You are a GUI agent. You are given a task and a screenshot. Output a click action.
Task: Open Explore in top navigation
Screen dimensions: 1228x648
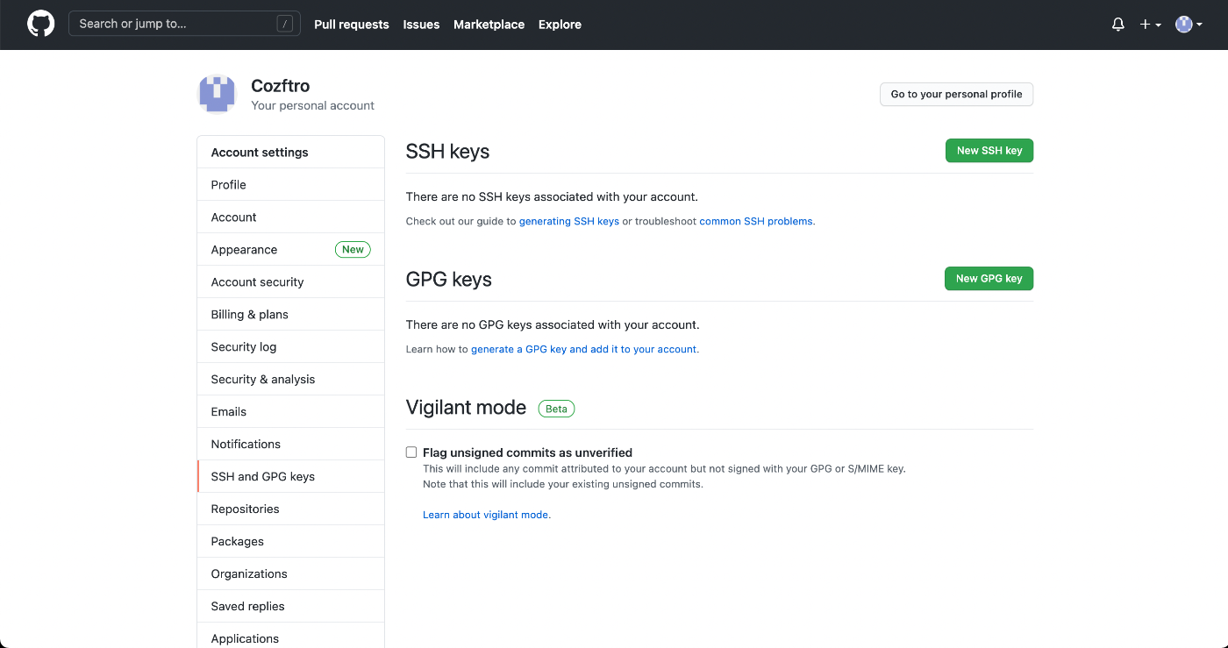pos(560,25)
